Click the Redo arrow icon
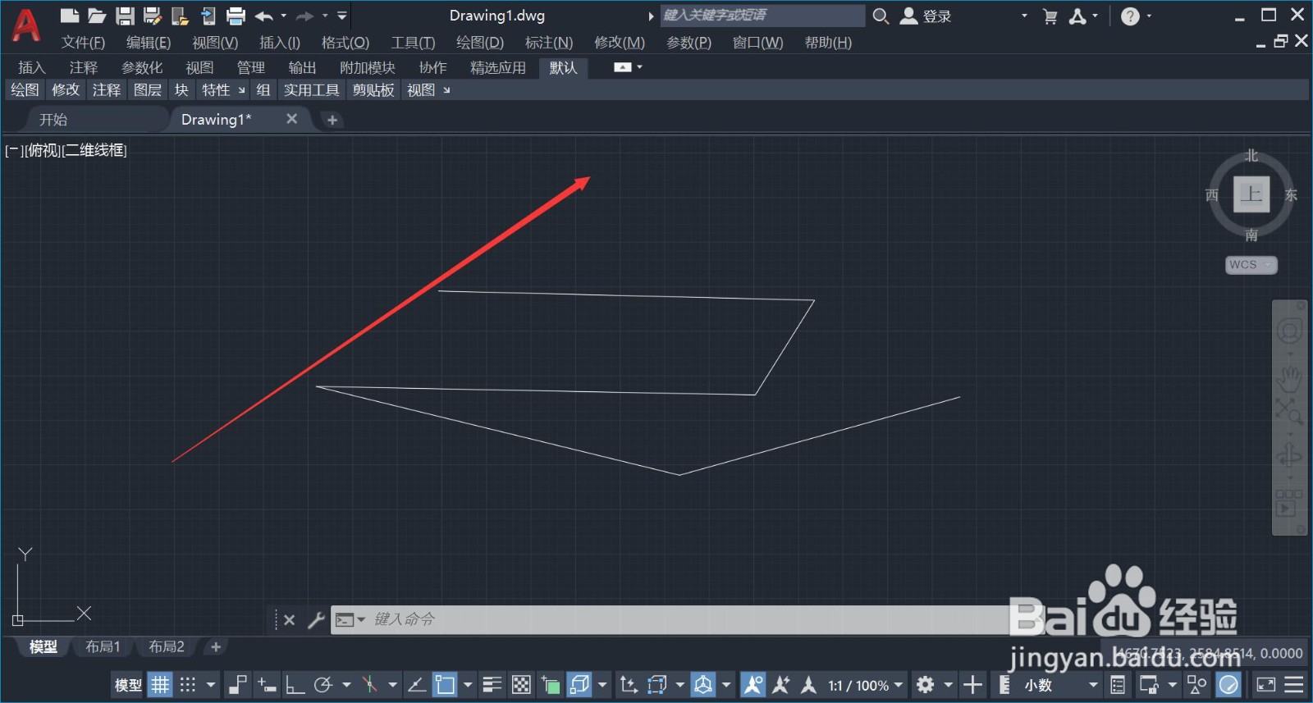Image resolution: width=1313 pixels, height=703 pixels. point(305,16)
